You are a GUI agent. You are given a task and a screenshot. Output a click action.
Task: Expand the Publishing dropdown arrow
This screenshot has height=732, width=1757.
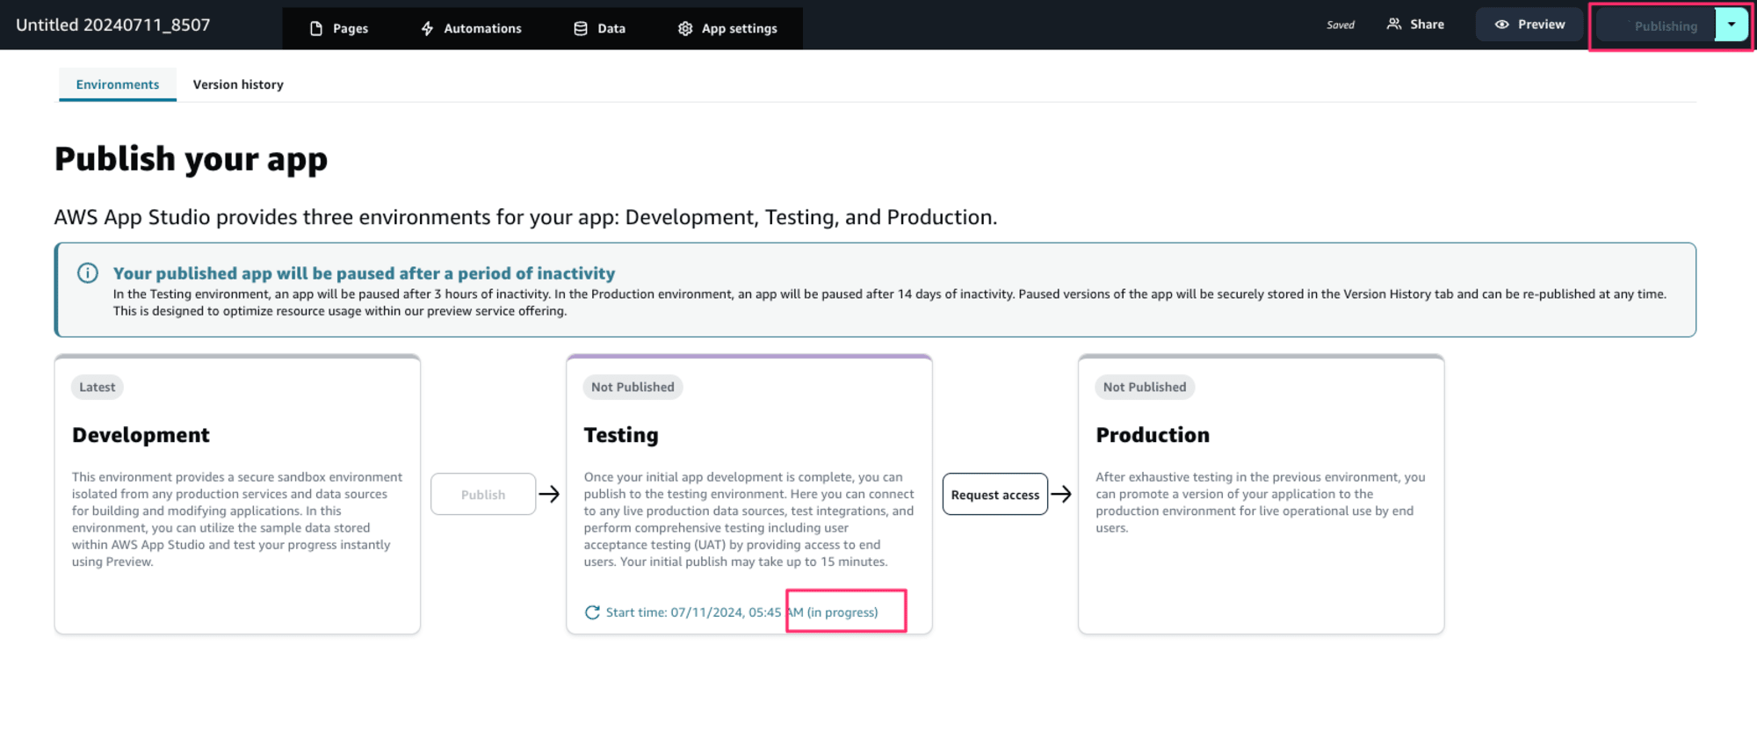tap(1732, 25)
